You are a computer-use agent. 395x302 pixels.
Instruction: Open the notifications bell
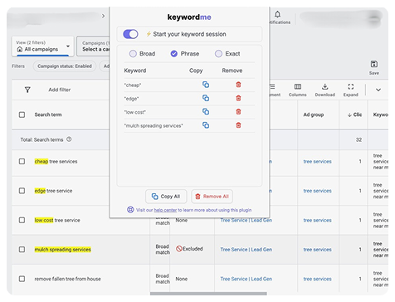(x=277, y=14)
